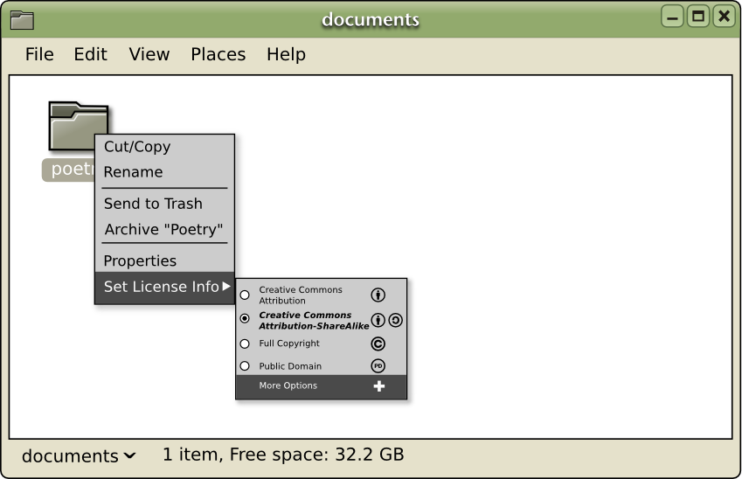This screenshot has width=742, height=479.
Task: Maximize the documents window
Action: (698, 17)
